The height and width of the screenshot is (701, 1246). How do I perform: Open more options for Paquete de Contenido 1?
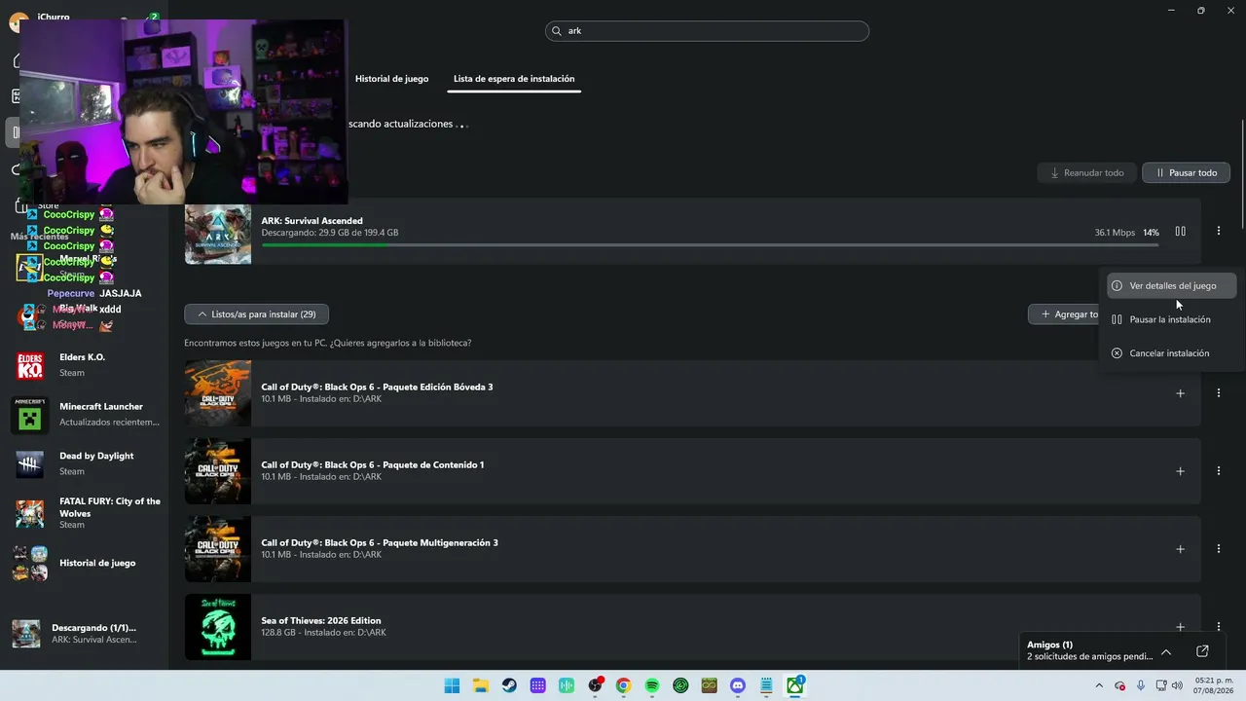[x=1218, y=471]
